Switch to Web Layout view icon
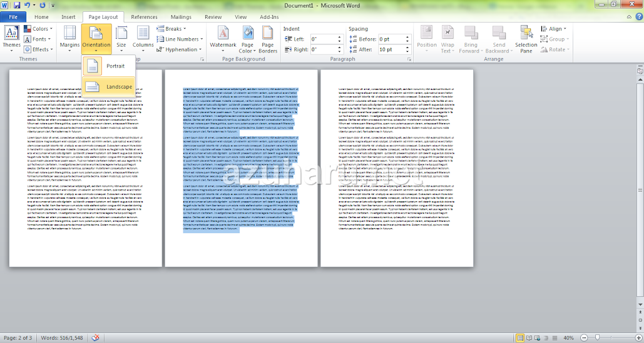The image size is (644, 343). [538, 338]
